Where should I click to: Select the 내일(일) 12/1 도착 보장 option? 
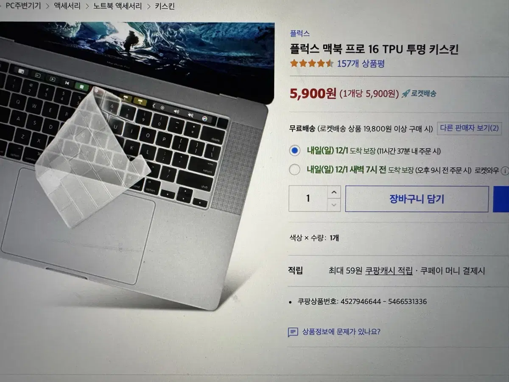[x=294, y=151]
